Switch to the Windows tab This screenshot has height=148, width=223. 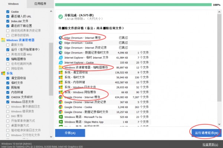click(x=13, y=4)
